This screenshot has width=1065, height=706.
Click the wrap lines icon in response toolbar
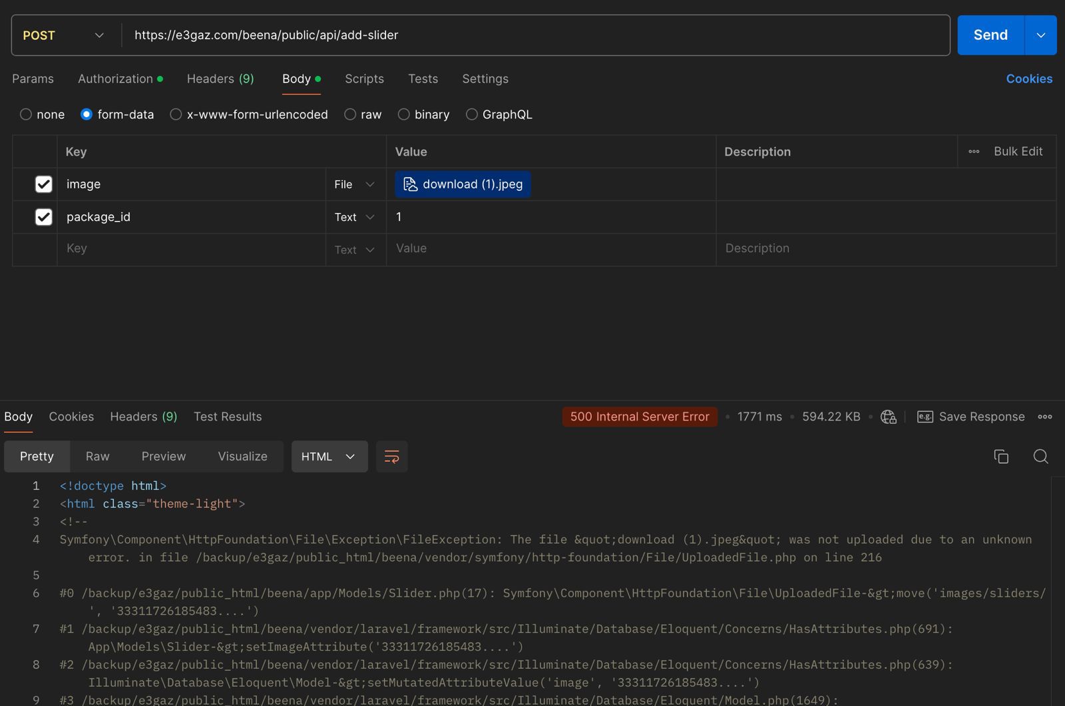(x=391, y=456)
